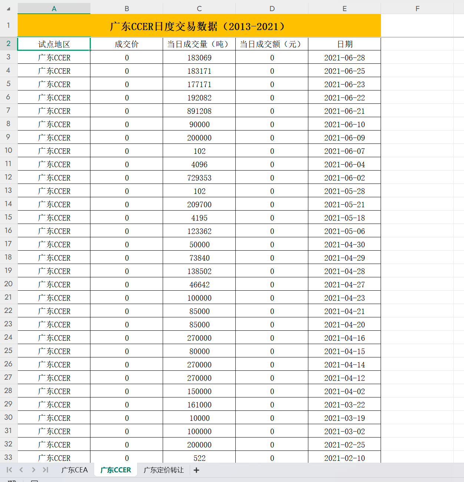Image resolution: width=464 pixels, height=482 pixels.
Task: Select date cell 2021-03-22
Action: pyautogui.click(x=345, y=405)
